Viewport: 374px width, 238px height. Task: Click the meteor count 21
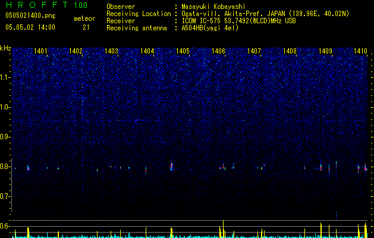86,27
